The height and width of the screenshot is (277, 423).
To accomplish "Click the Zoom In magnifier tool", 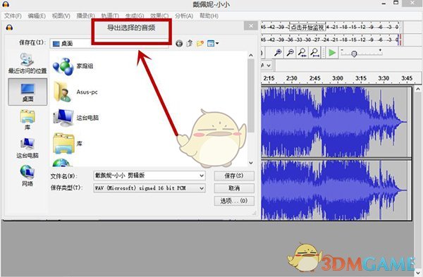I will point(278,52).
